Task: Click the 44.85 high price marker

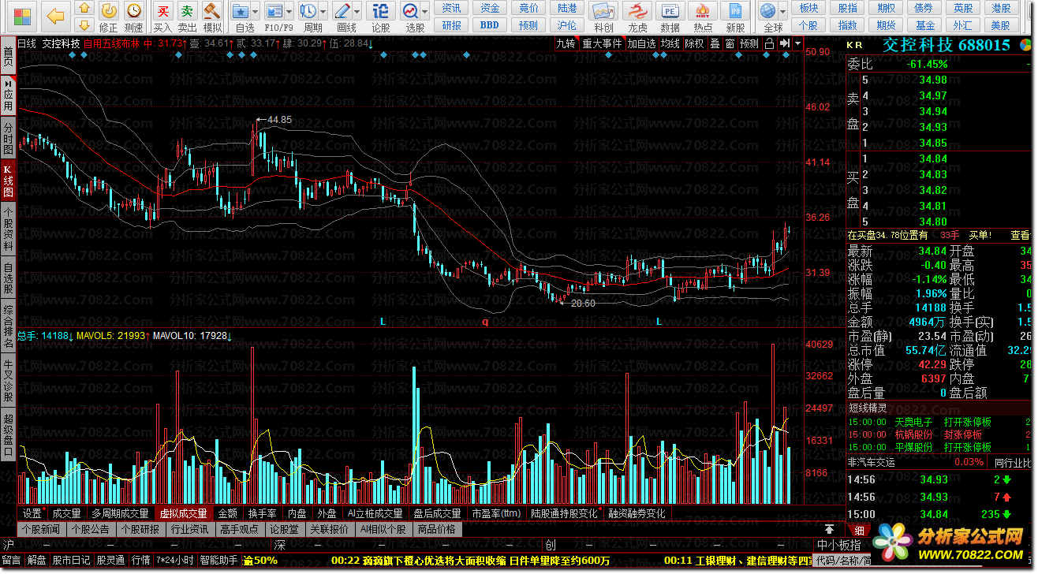Action: tap(279, 120)
